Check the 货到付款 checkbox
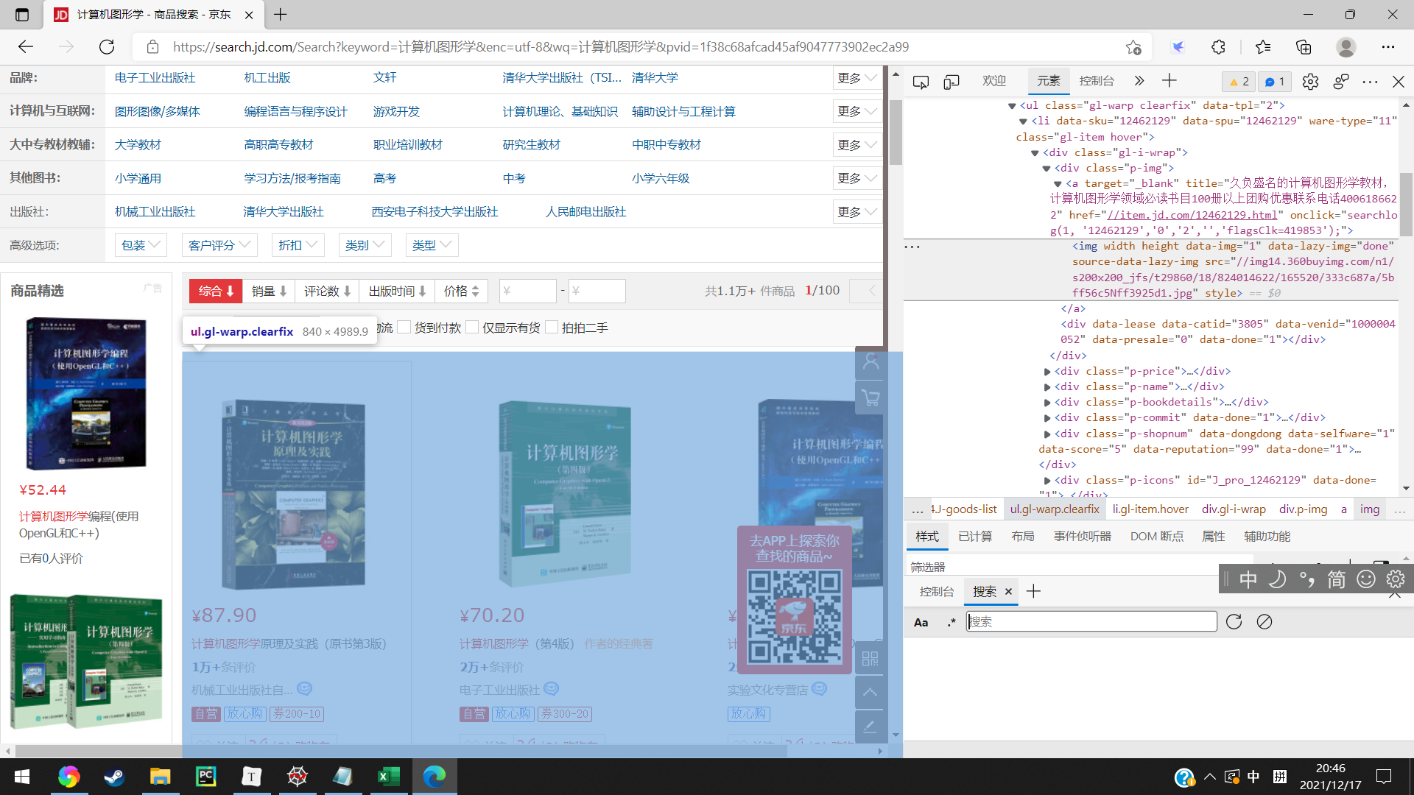 point(404,328)
